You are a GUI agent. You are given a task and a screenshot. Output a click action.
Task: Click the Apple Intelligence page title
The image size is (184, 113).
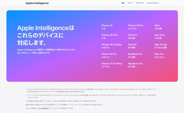(x=37, y=3)
